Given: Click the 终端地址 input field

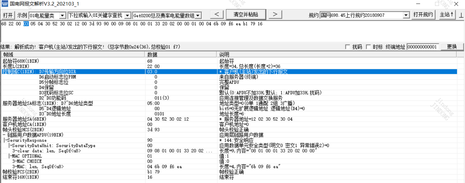Looking at the screenshot, I should pos(423,47).
